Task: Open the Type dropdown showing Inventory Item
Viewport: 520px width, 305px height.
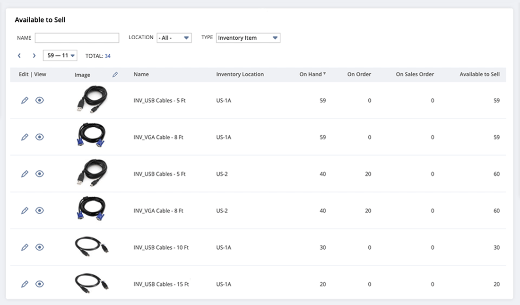Action: tap(248, 38)
